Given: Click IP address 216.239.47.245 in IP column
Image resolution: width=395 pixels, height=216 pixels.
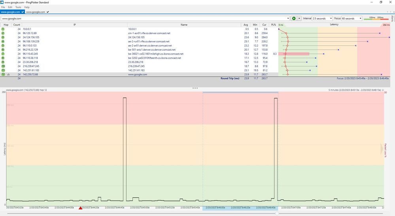Looking at the screenshot, I should coord(31,66).
